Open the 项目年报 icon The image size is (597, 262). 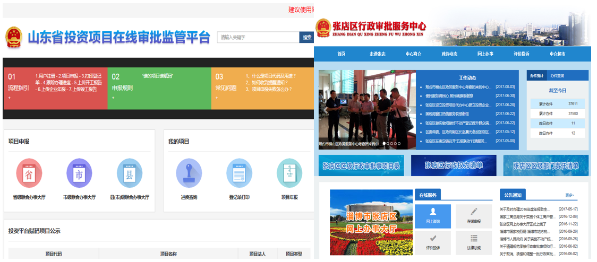coord(289,173)
